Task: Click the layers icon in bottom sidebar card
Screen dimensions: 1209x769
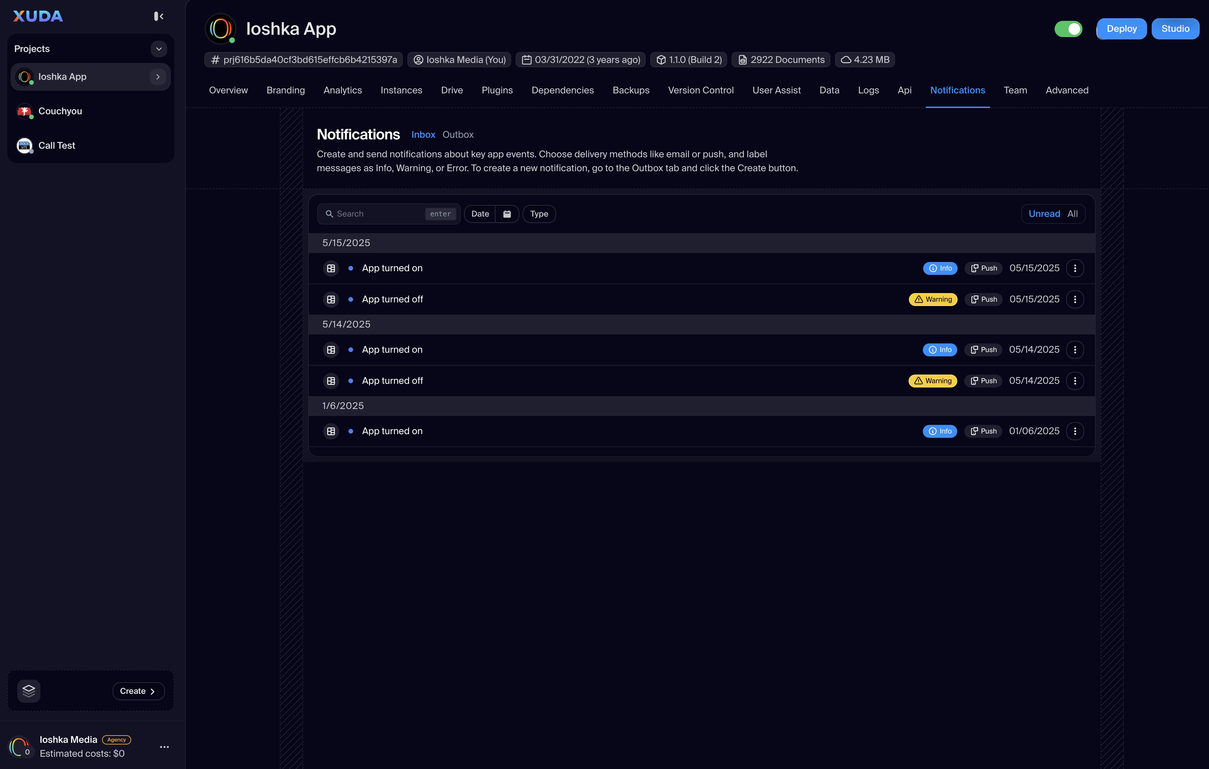Action: pyautogui.click(x=28, y=691)
